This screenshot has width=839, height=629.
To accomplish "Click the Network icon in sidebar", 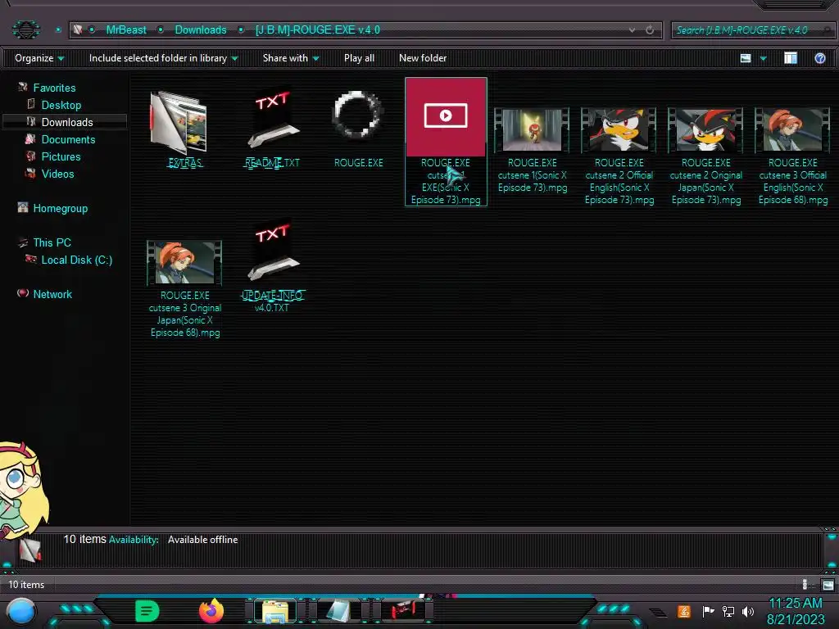I will click(x=22, y=292).
